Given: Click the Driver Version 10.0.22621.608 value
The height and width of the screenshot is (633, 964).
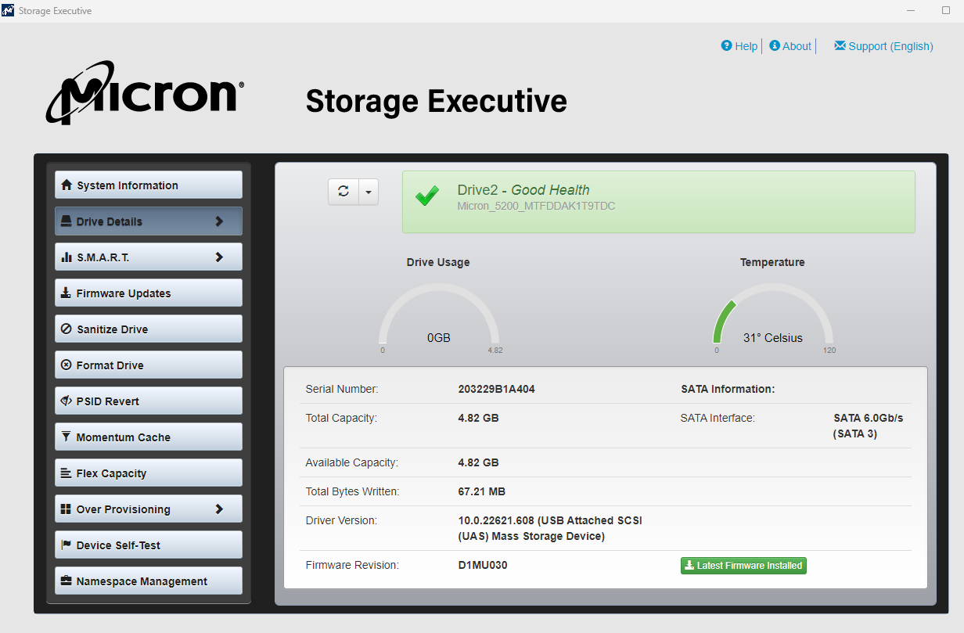Looking at the screenshot, I should coord(550,528).
